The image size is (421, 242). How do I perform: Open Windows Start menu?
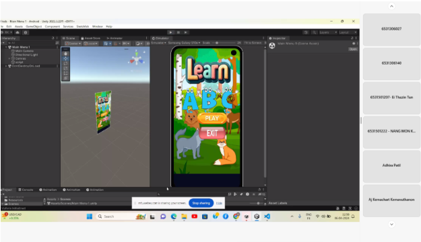[90, 216]
